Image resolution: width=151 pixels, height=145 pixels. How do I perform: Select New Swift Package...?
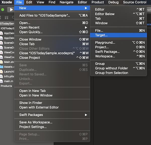coord(119,52)
